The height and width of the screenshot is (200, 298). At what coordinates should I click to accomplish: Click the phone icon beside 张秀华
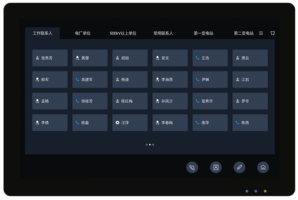click(x=197, y=101)
